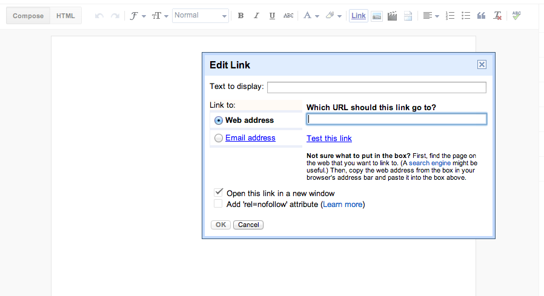
Task: Enable the rel=nofollow attribute checkbox
Action: click(x=218, y=204)
